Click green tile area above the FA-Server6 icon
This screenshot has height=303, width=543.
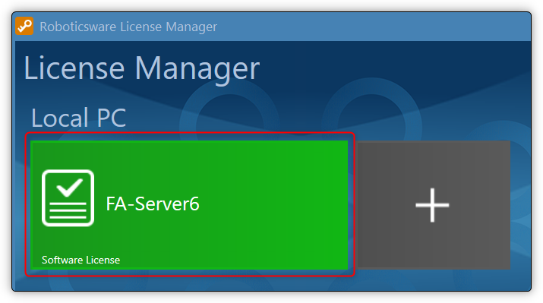coord(68,155)
